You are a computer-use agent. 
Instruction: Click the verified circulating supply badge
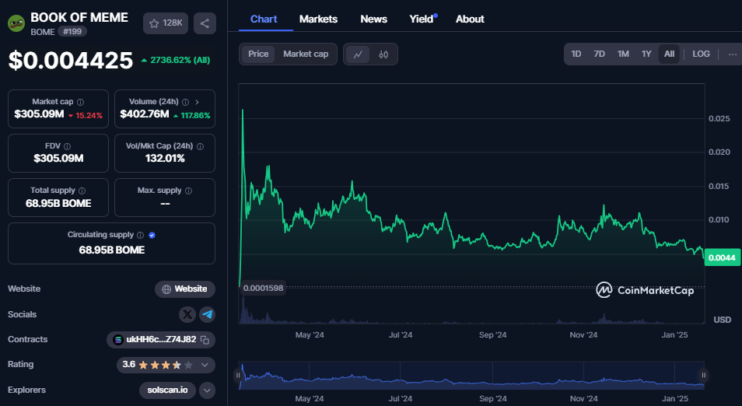pos(152,235)
